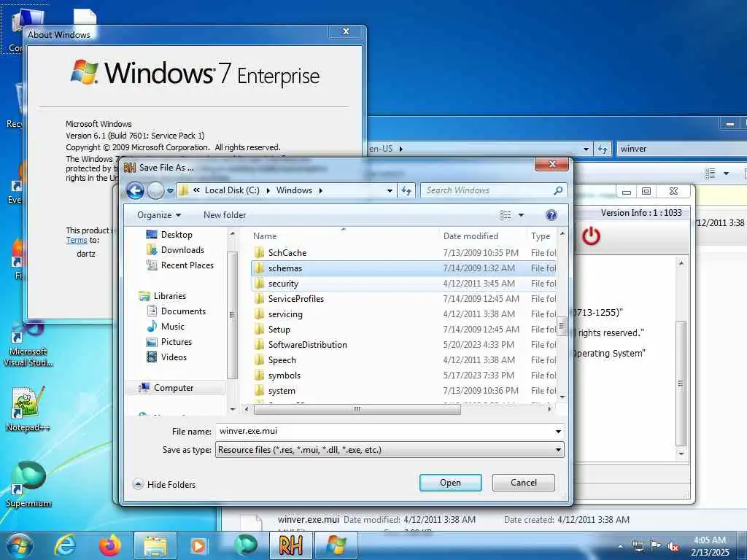Refresh the Windows folder listing in Save dialog

point(406,190)
